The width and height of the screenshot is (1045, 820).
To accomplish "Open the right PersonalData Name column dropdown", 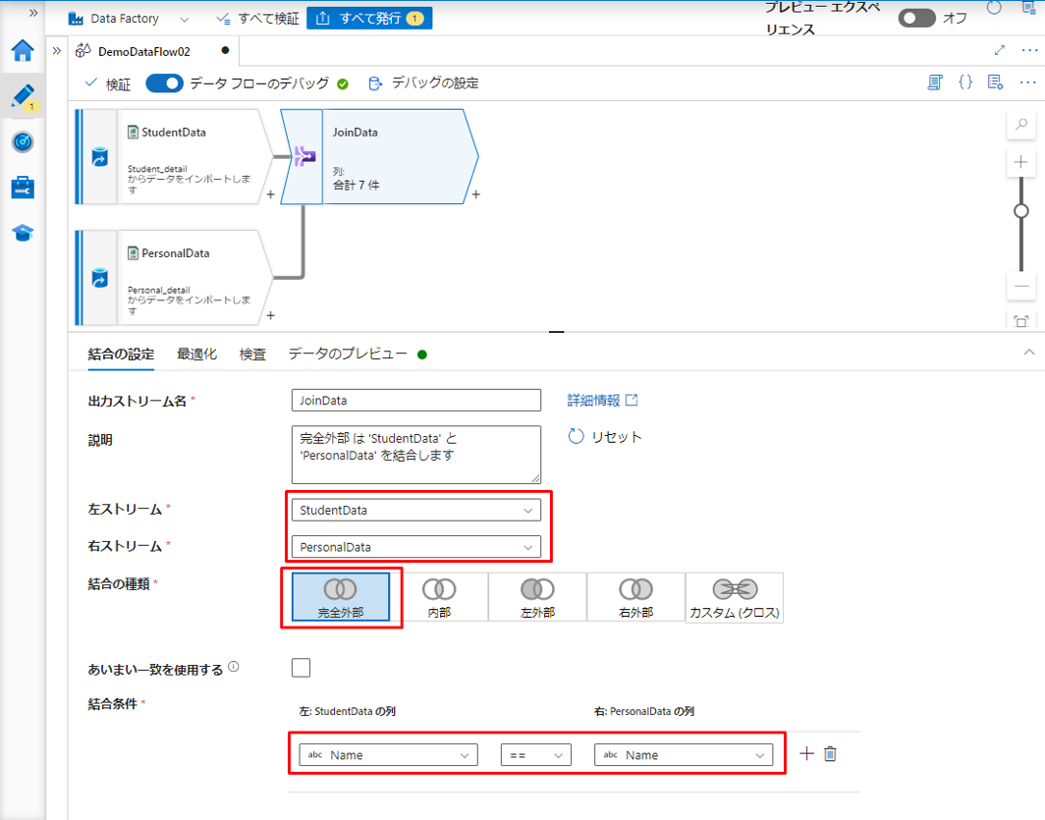I will (684, 755).
